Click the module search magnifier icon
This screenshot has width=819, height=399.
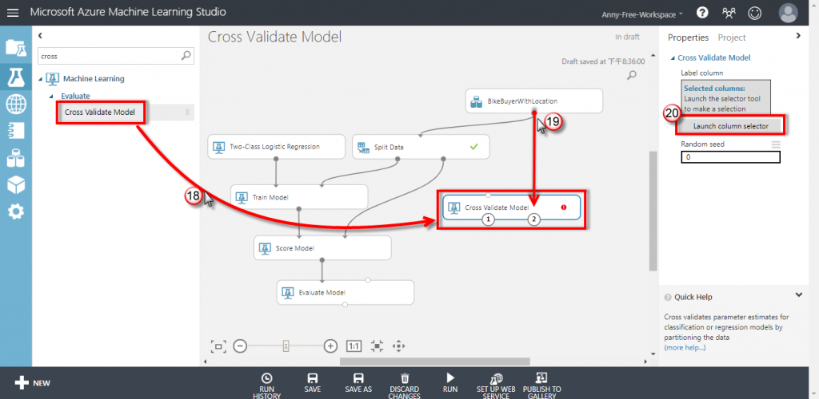186,56
